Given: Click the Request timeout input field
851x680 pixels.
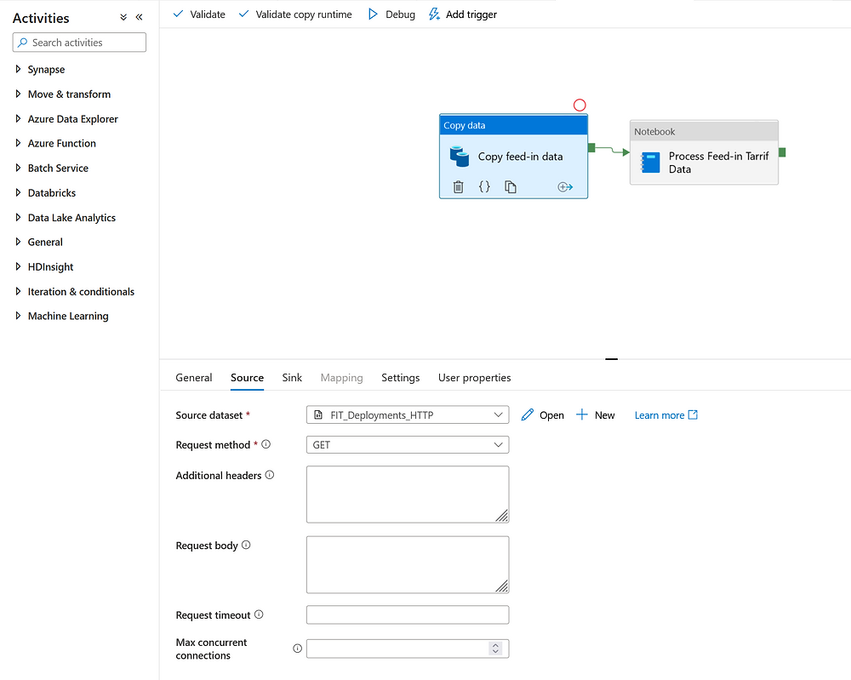Looking at the screenshot, I should [408, 614].
